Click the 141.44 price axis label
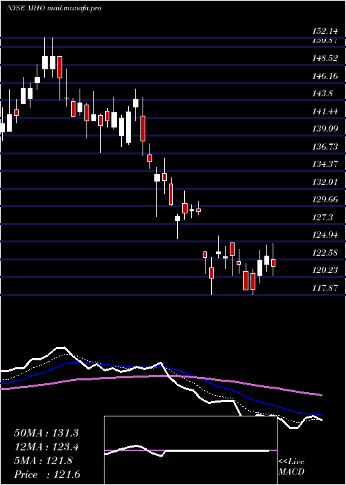The image size is (346, 485). pos(325,111)
